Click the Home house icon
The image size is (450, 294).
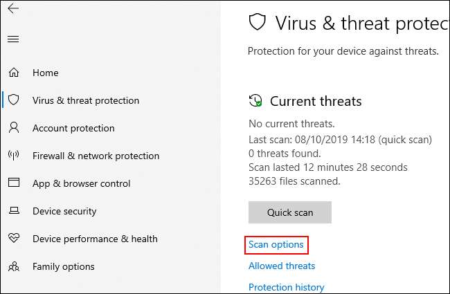click(13, 73)
